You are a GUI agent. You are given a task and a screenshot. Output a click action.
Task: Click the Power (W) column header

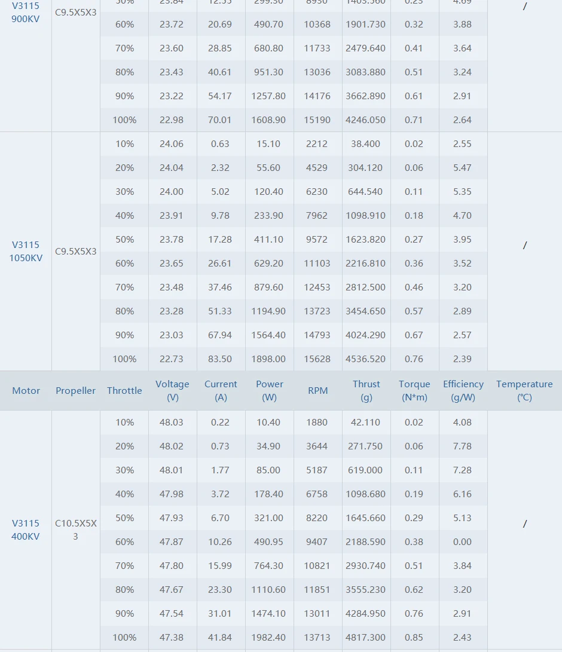270,391
